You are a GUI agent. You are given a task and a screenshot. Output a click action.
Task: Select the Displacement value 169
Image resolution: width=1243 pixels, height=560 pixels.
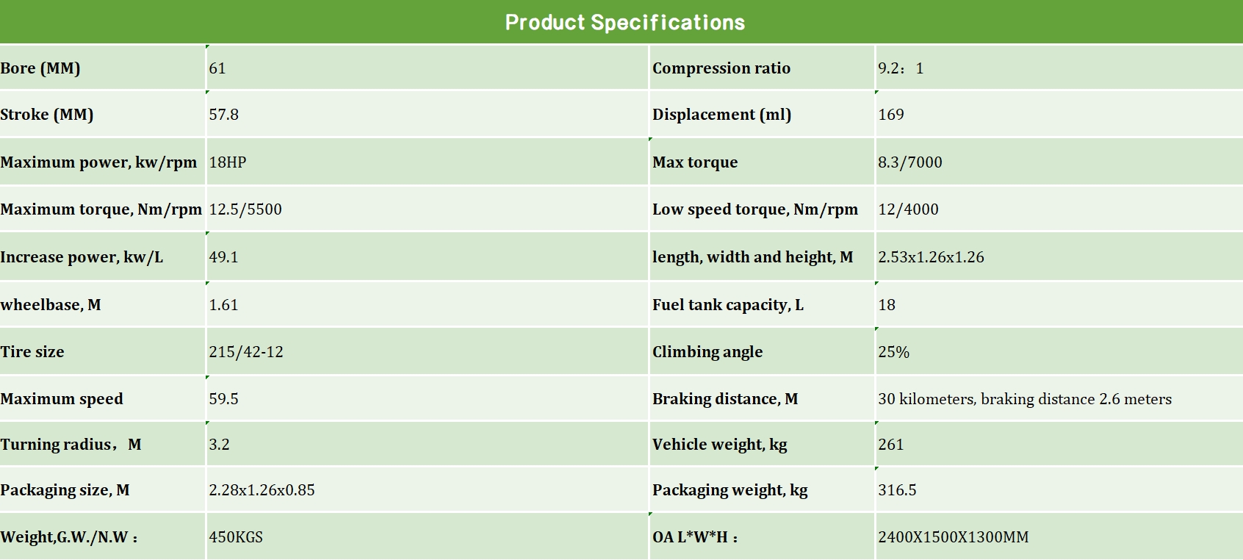[891, 115]
